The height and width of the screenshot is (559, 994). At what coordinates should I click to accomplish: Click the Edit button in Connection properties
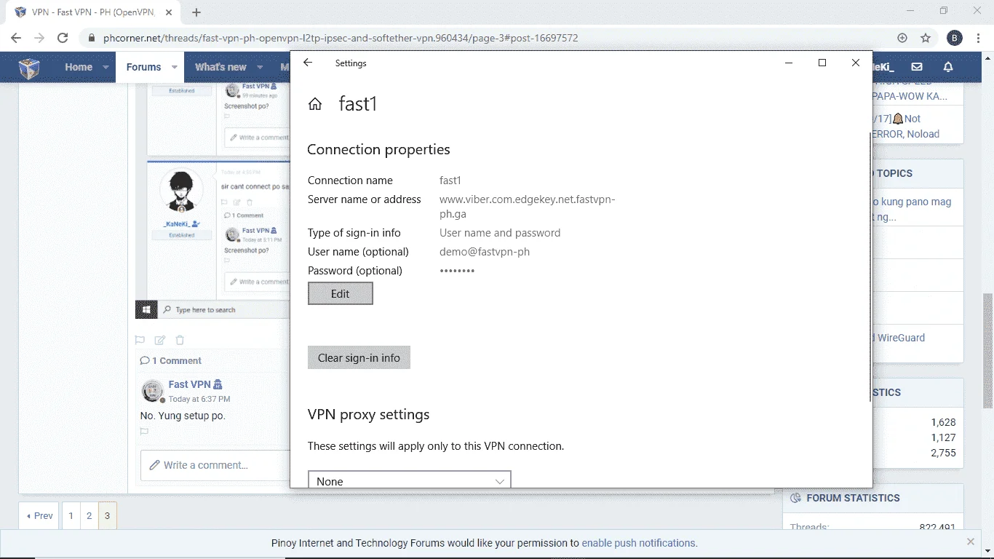(341, 293)
